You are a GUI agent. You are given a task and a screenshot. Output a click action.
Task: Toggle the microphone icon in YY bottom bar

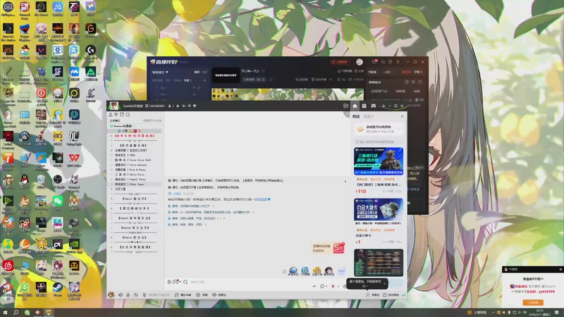(x=128, y=294)
